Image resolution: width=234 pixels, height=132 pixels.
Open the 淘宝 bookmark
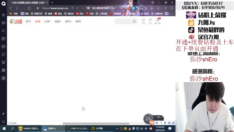[x=58, y=13]
